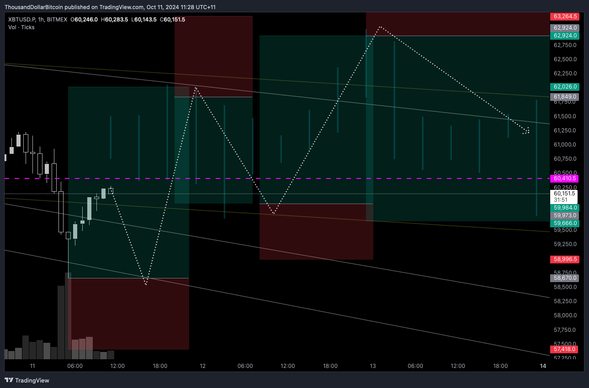This screenshot has width=589, height=388.
Task: Select the red 58,996.5 price label
Action: pyautogui.click(x=566, y=259)
